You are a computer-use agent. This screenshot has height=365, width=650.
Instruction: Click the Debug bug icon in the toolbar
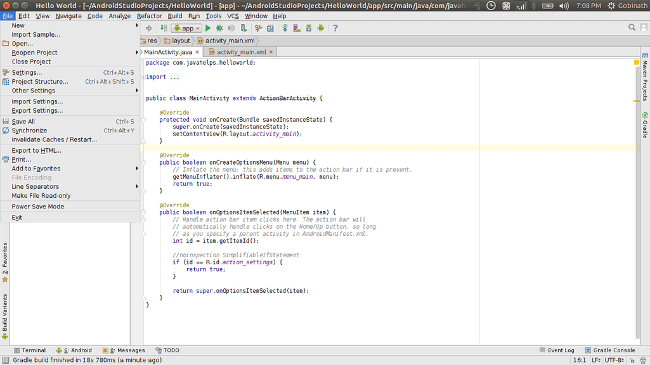coord(219,28)
